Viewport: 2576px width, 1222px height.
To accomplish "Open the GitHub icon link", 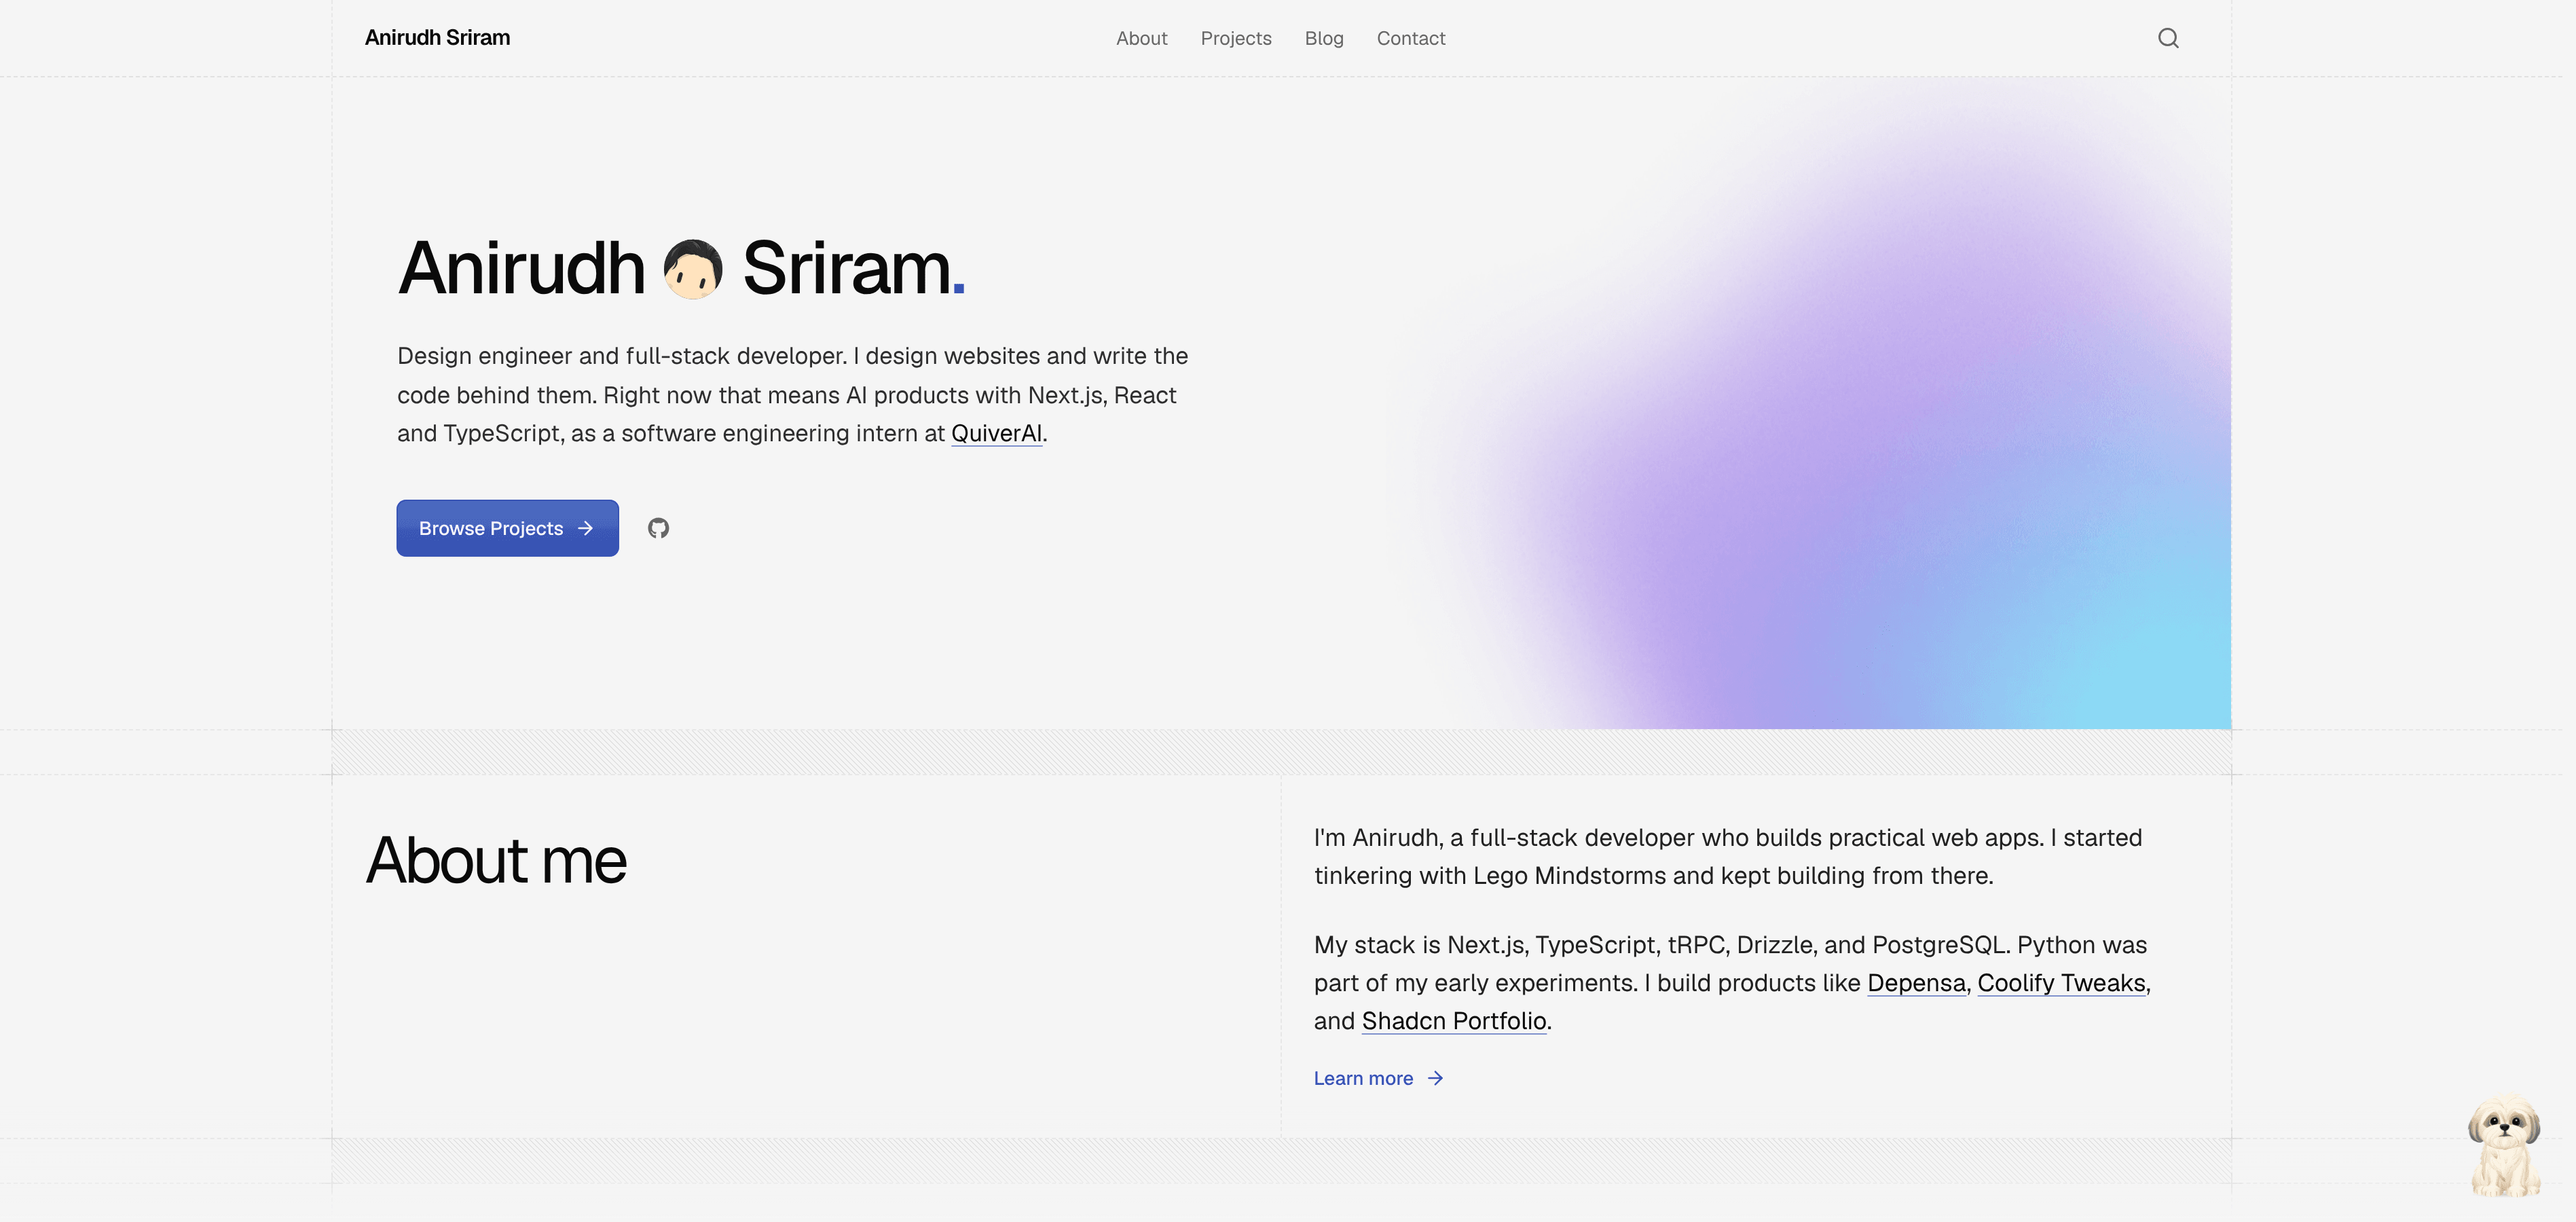I will click(658, 528).
